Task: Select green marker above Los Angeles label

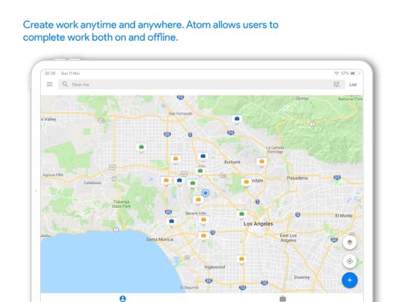Action: point(242,214)
